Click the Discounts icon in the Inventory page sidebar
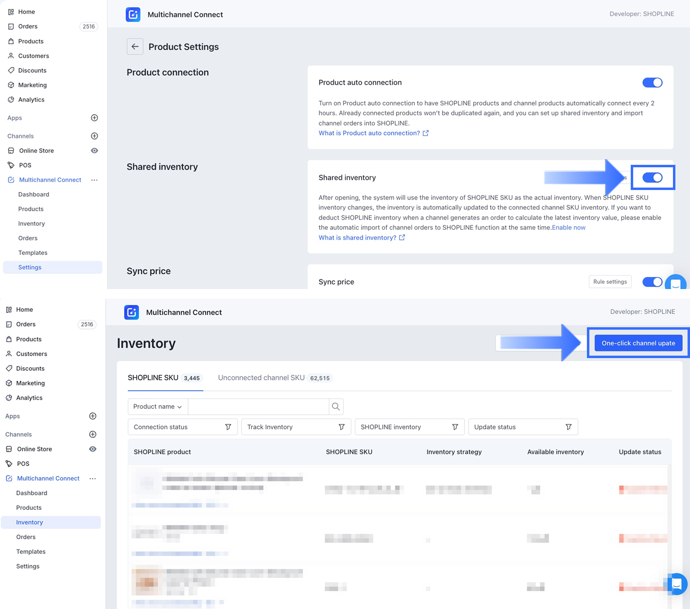Image resolution: width=690 pixels, height=609 pixels. (x=9, y=368)
